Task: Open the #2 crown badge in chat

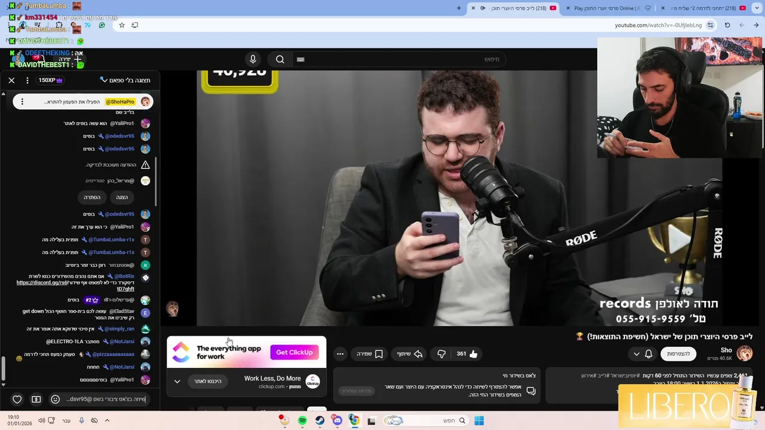Action: (x=92, y=300)
